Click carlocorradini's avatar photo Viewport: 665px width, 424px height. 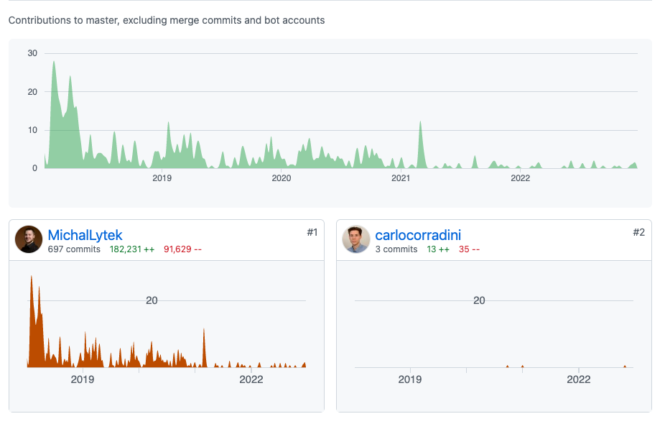click(x=355, y=239)
